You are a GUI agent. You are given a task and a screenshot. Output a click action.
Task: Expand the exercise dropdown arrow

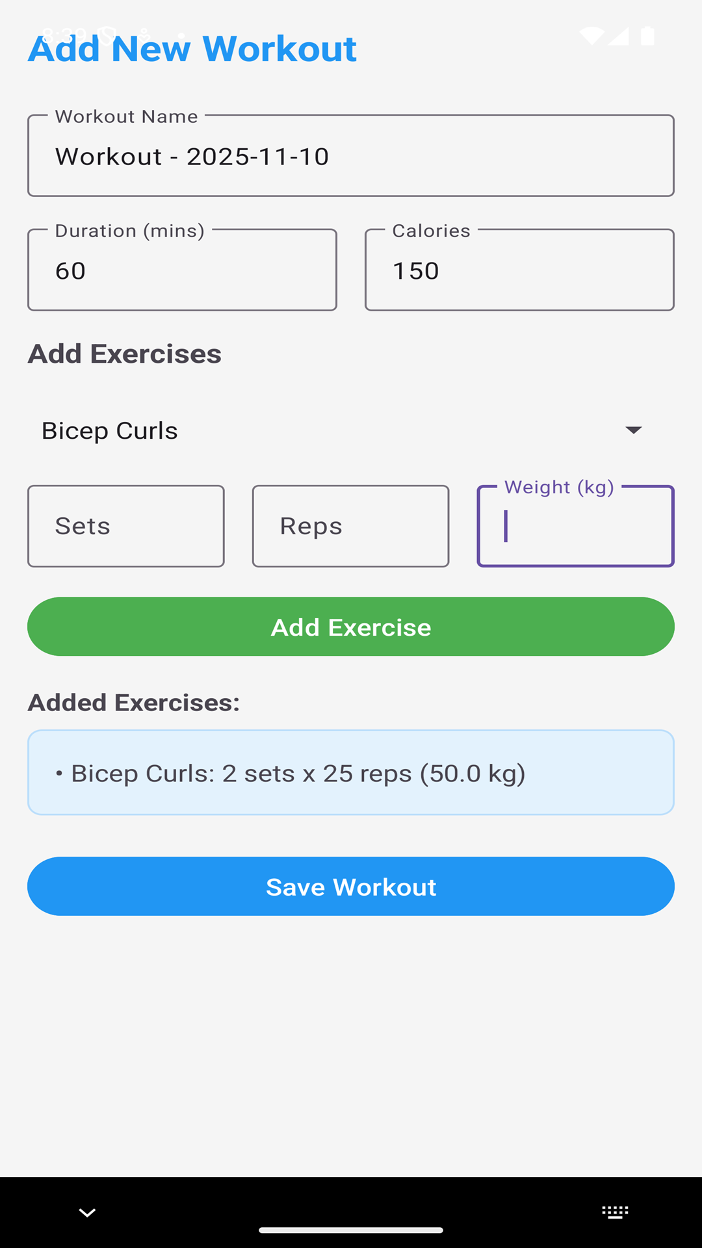[x=633, y=430]
